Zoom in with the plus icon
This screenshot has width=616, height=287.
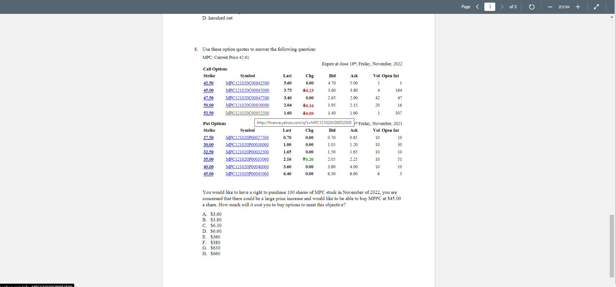578,7
